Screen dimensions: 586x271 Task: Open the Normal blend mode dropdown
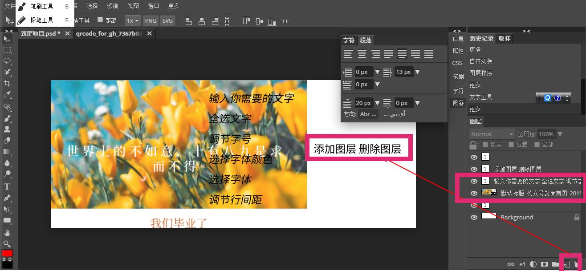pyautogui.click(x=491, y=133)
